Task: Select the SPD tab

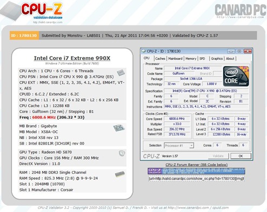Action: tap(202, 59)
